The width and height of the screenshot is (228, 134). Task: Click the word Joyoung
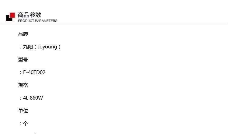point(47,47)
